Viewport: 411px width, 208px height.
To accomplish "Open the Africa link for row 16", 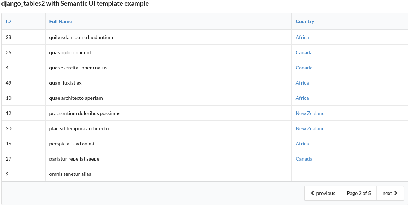I will [302, 144].
